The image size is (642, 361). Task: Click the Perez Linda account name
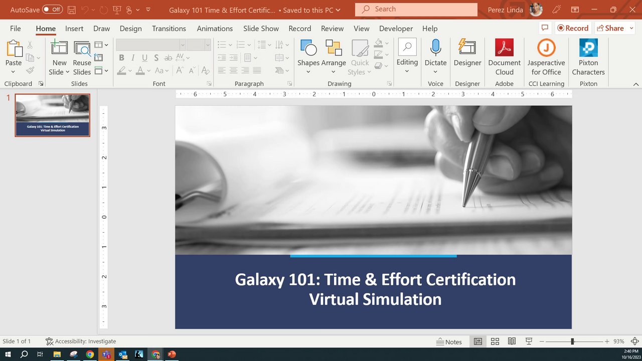(505, 10)
